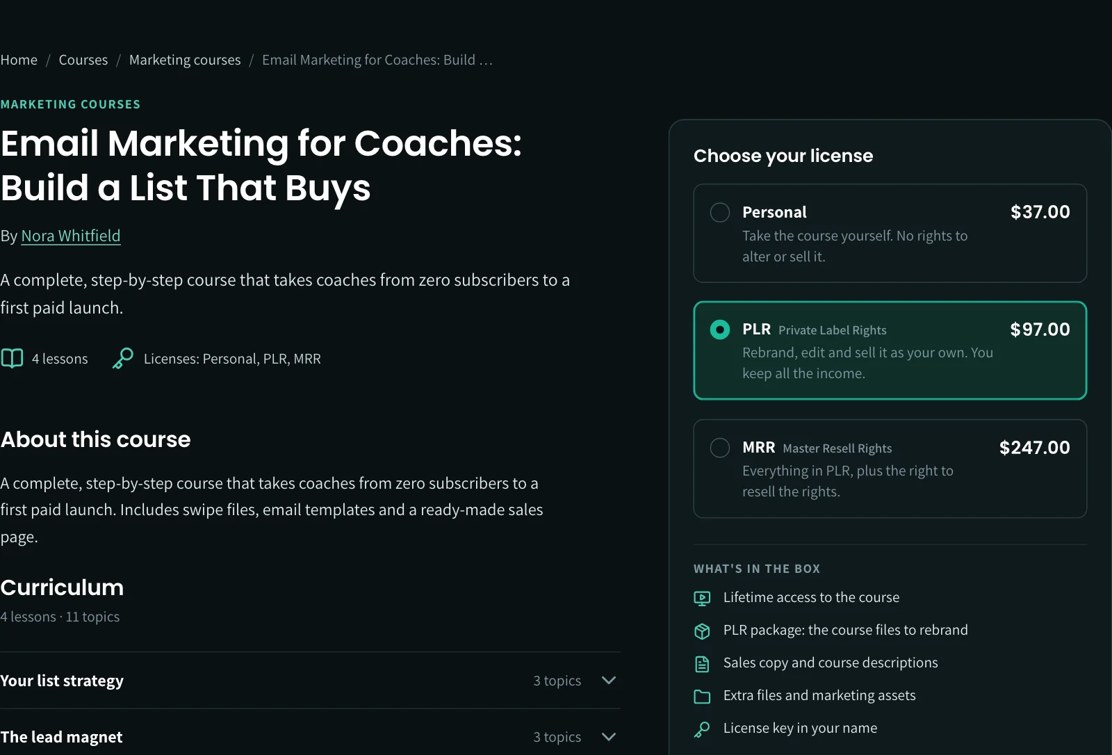Click '3 topics' in Your list strategy row
Viewport: 1112px width, 755px height.
(557, 681)
